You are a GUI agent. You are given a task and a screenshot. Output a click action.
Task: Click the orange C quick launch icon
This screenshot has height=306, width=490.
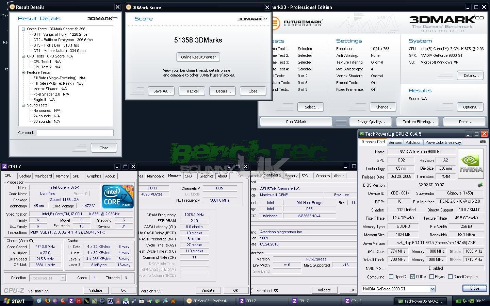click(63, 301)
